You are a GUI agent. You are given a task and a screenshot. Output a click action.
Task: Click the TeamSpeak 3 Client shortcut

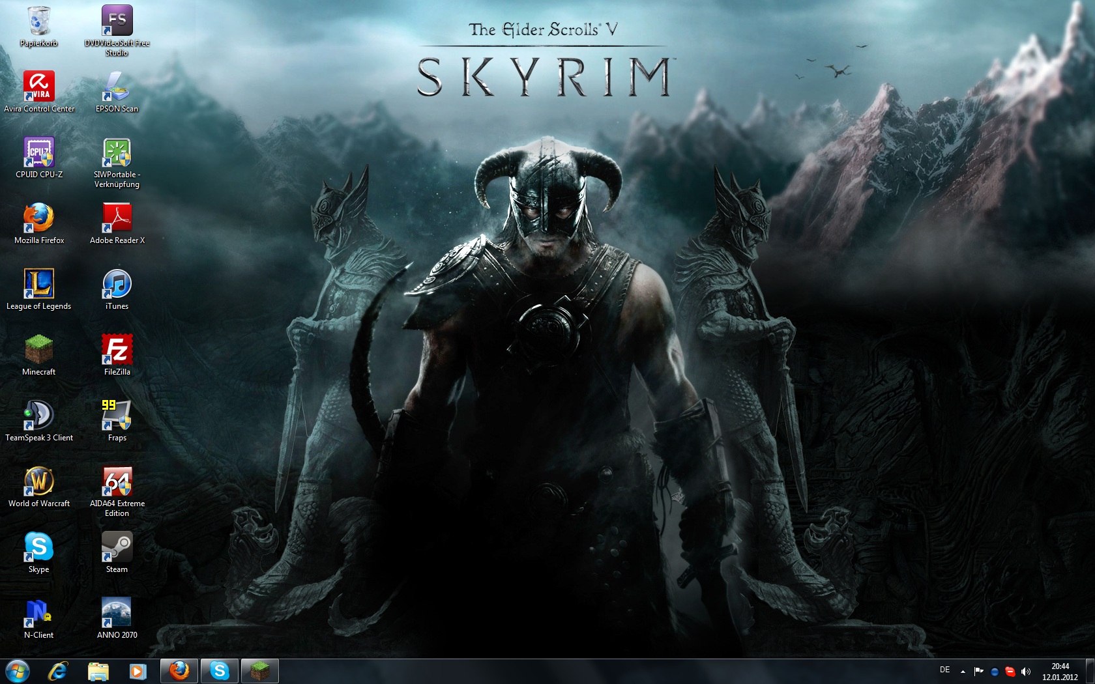pos(39,416)
